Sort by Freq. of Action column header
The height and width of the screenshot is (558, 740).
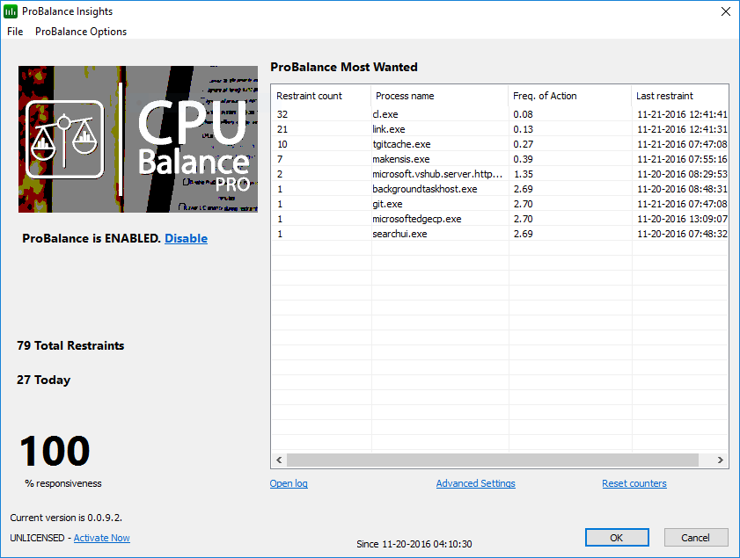(569, 96)
